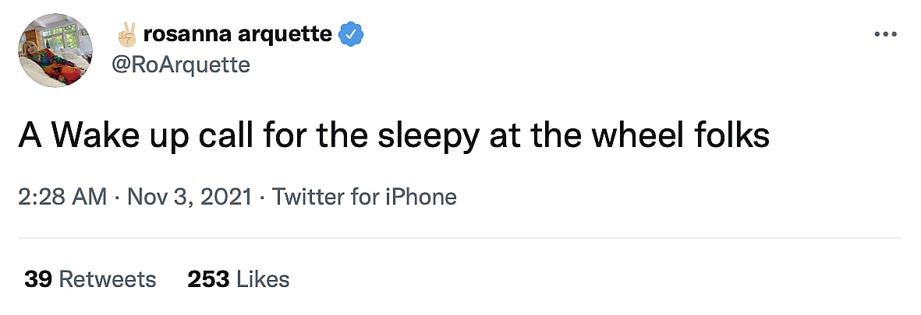View the 39 Retweets list
The height and width of the screenshot is (315, 921).
coord(90,278)
